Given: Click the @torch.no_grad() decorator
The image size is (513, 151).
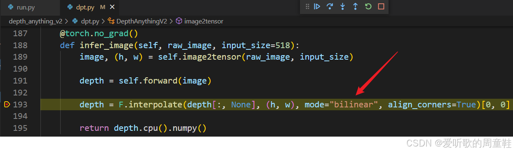Looking at the screenshot, I should tap(98, 33).
